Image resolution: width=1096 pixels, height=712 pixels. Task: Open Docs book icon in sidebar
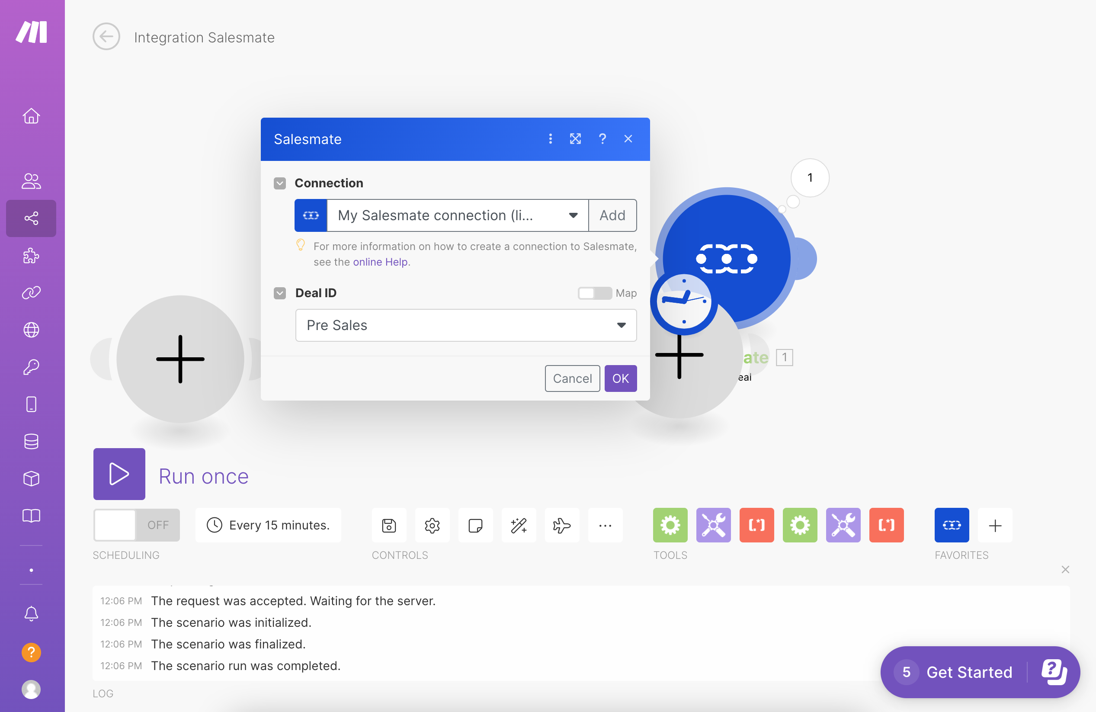(31, 516)
